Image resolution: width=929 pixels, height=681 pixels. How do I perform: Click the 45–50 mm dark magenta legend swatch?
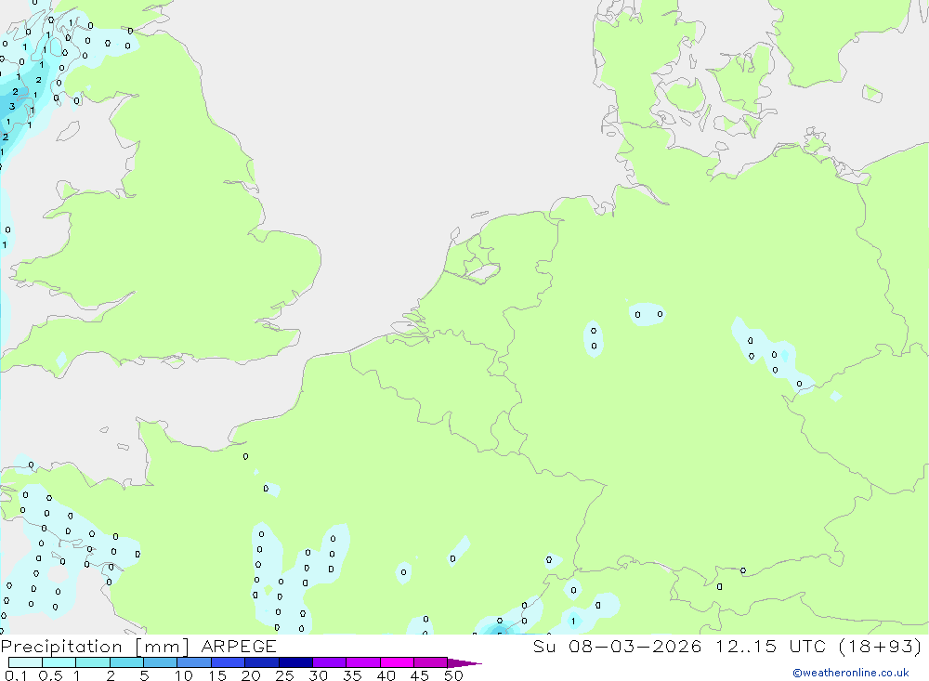click(430, 662)
